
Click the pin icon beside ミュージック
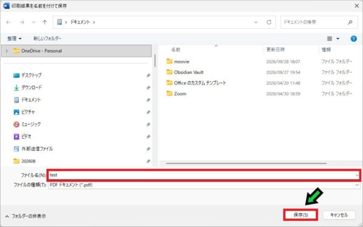[x=148, y=124]
